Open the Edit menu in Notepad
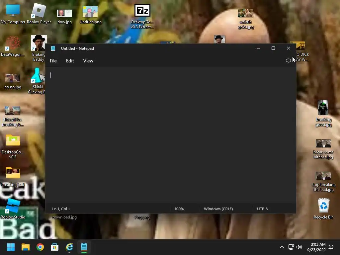Viewport: 340px width, 255px height. coord(70,61)
